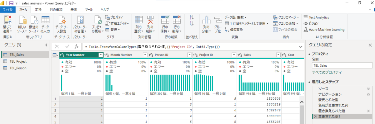Open Year Number column filter dropdown

[100, 55]
